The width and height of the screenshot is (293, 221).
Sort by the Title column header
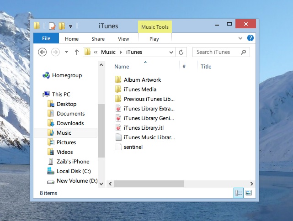click(206, 67)
